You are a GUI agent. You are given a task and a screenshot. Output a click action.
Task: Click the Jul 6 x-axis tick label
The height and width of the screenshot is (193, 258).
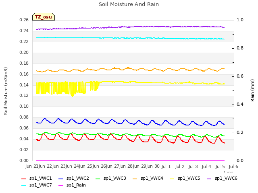[233, 166]
